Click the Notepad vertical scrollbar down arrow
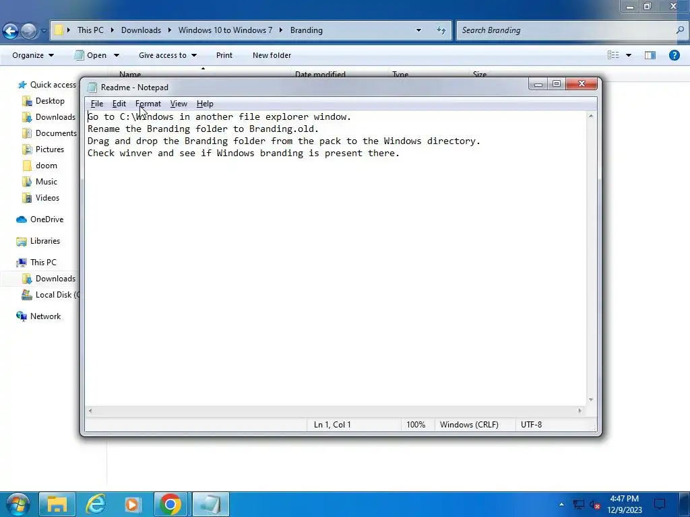This screenshot has height=517, width=690. pyautogui.click(x=591, y=400)
